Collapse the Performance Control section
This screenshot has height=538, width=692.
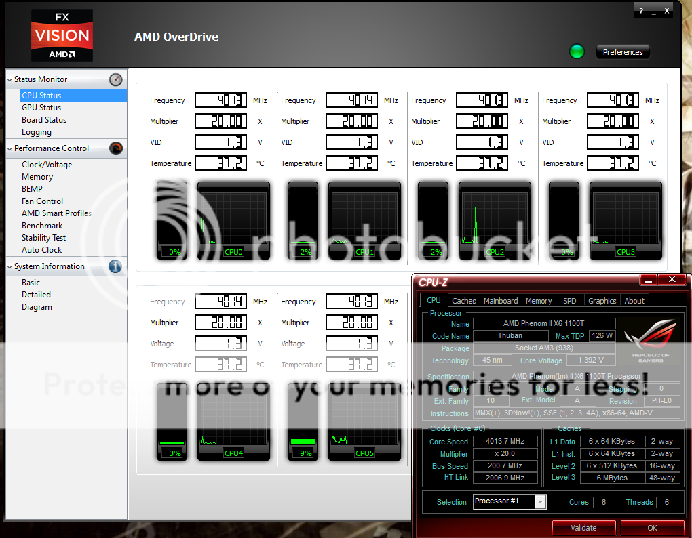(9, 149)
